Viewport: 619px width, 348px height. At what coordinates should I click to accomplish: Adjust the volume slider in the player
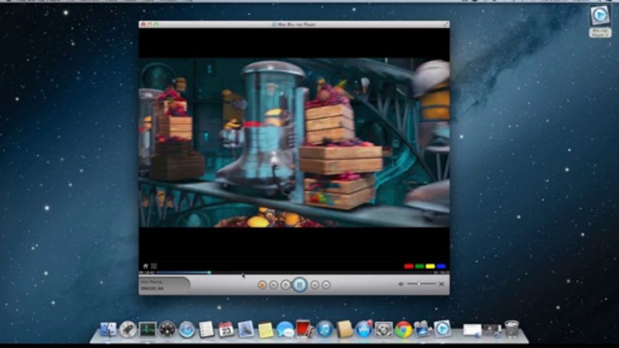421,284
